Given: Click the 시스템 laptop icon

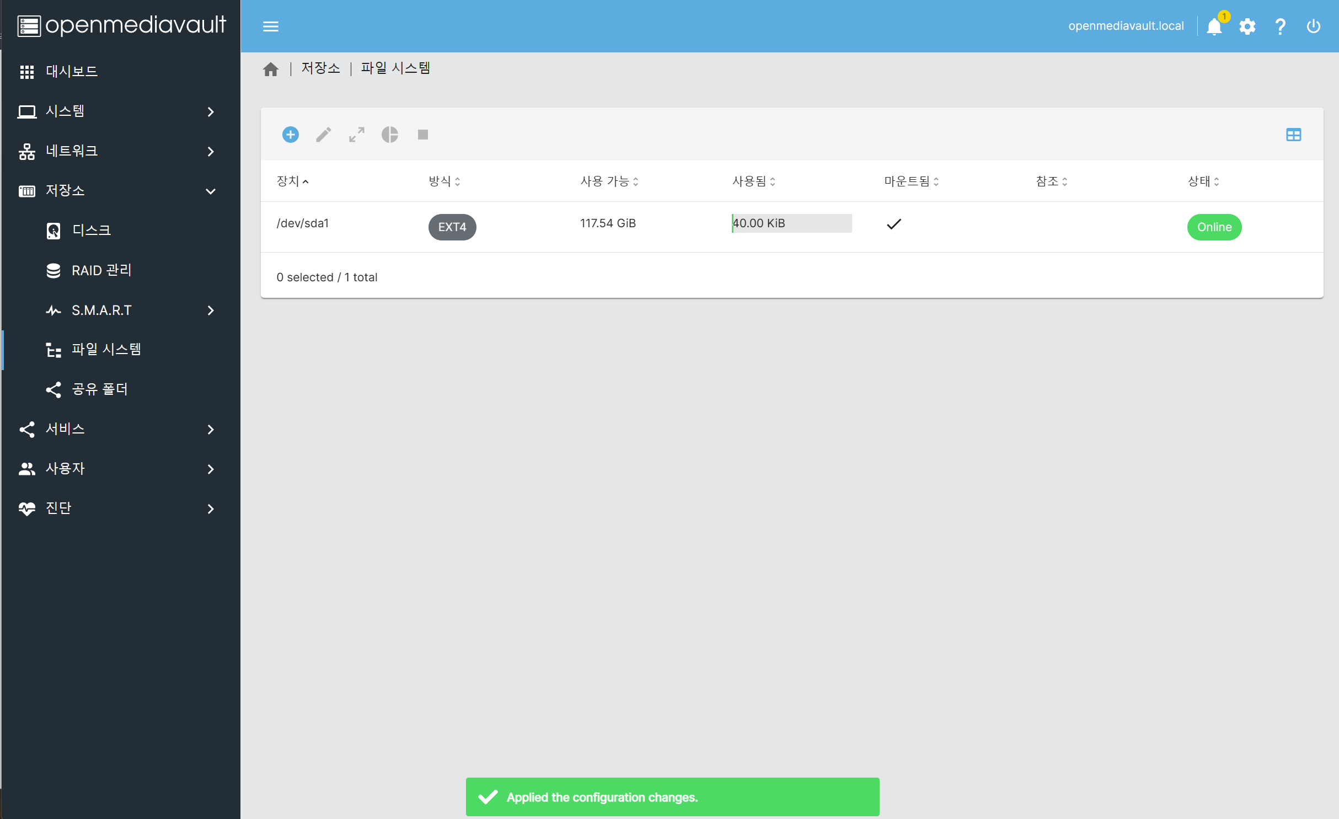Looking at the screenshot, I should 27,111.
